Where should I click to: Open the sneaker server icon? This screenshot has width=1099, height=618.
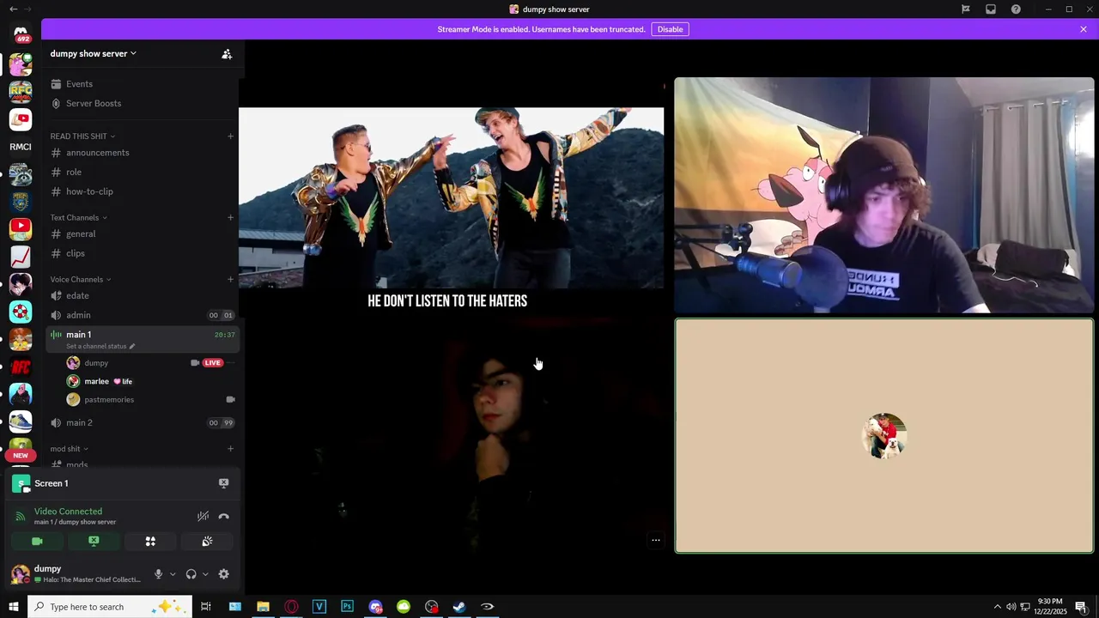tap(21, 421)
